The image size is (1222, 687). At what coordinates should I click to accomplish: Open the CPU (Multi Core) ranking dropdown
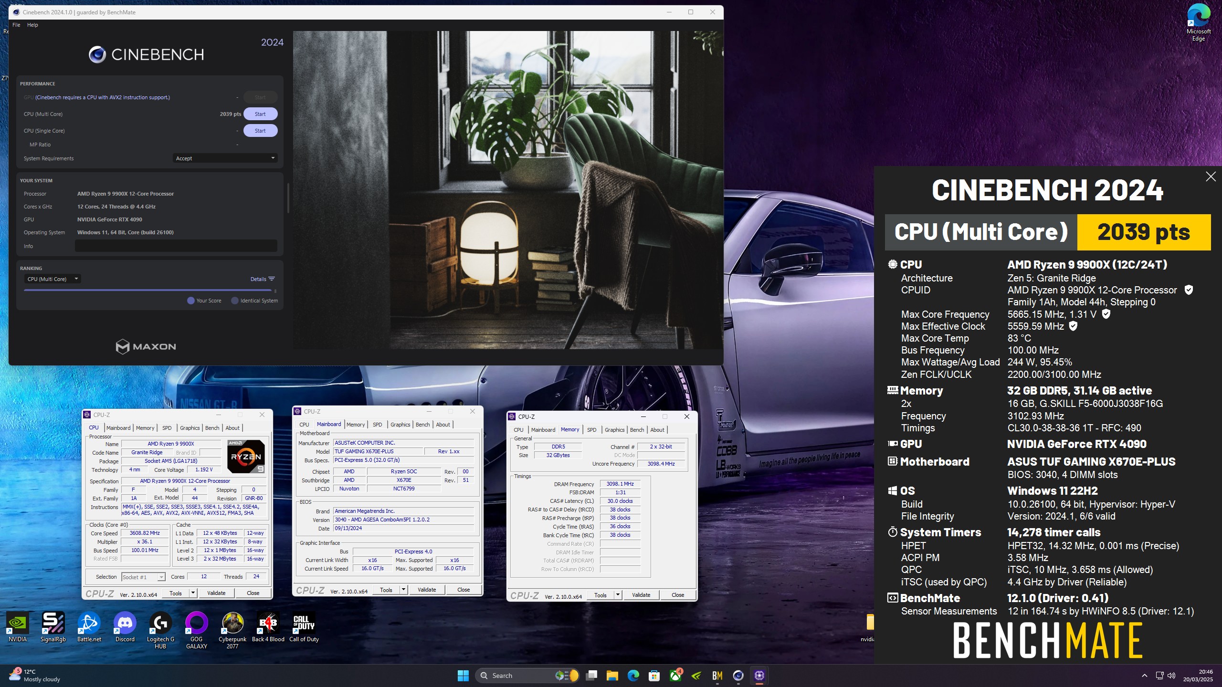tap(53, 279)
